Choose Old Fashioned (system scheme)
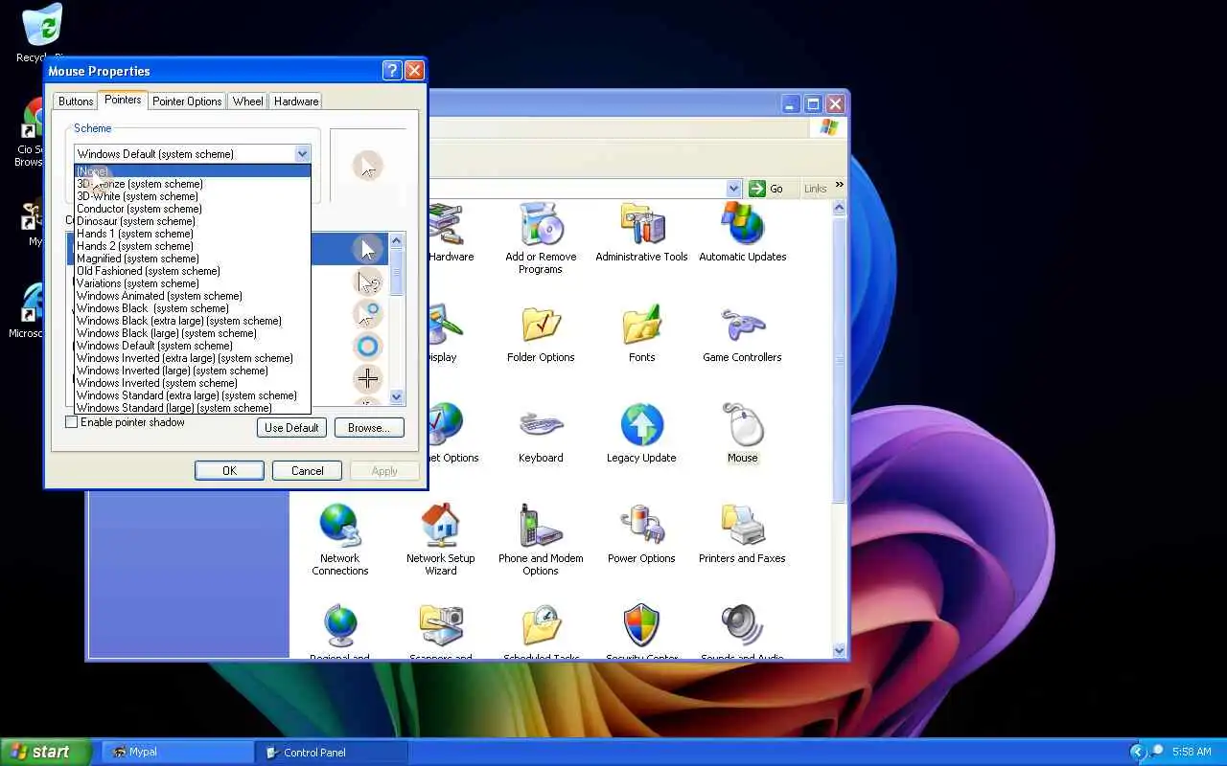1227x766 pixels. coord(193,271)
